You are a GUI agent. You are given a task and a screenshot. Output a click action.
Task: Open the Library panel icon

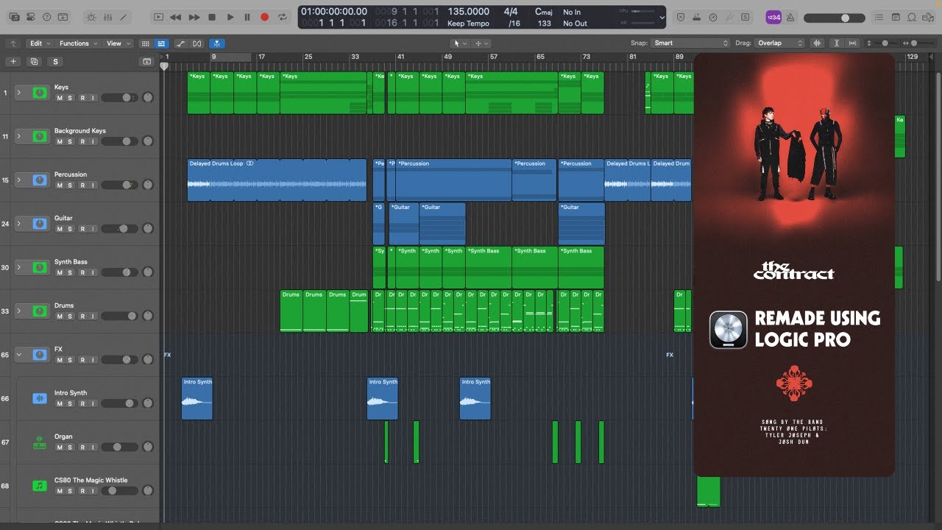[x=13, y=16]
